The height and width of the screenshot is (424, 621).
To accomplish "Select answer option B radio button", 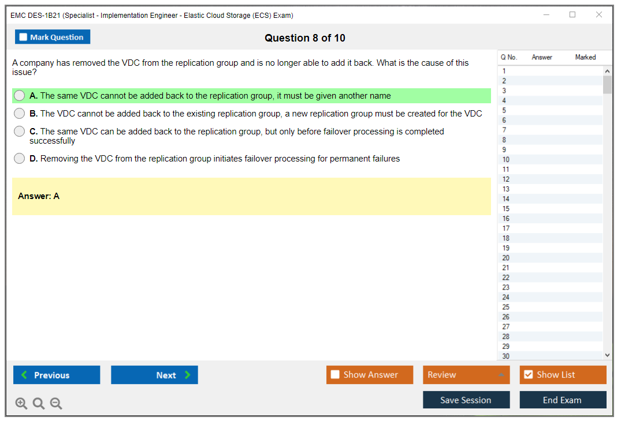I will [20, 114].
